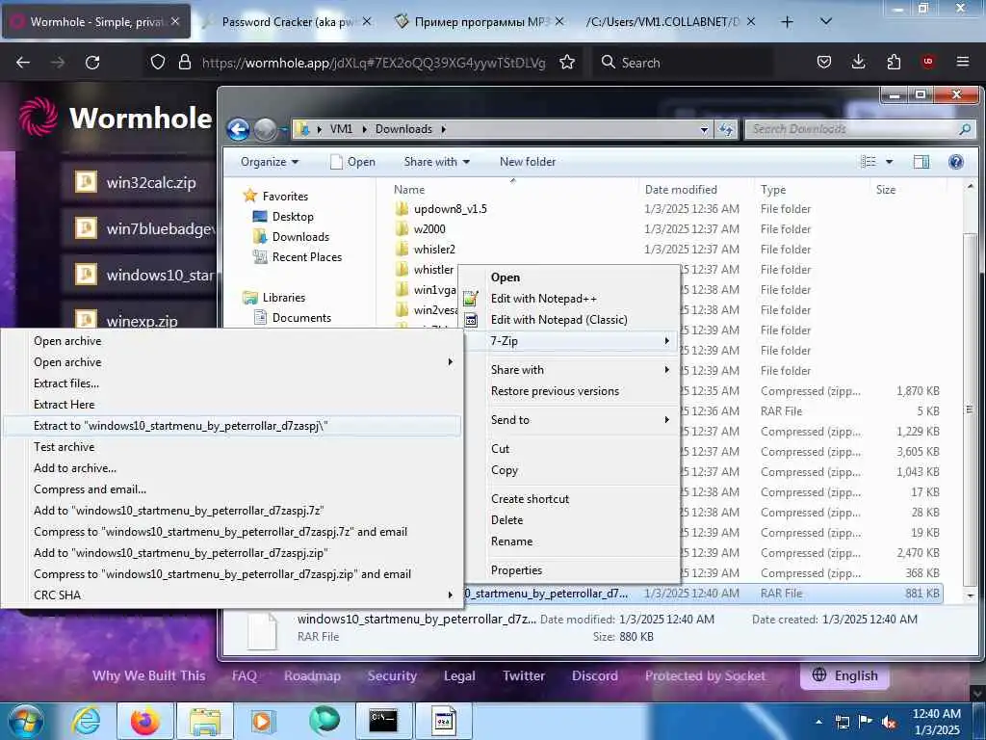Launch Internet Explorer from taskbar
The image size is (986, 740).
pos(86,721)
